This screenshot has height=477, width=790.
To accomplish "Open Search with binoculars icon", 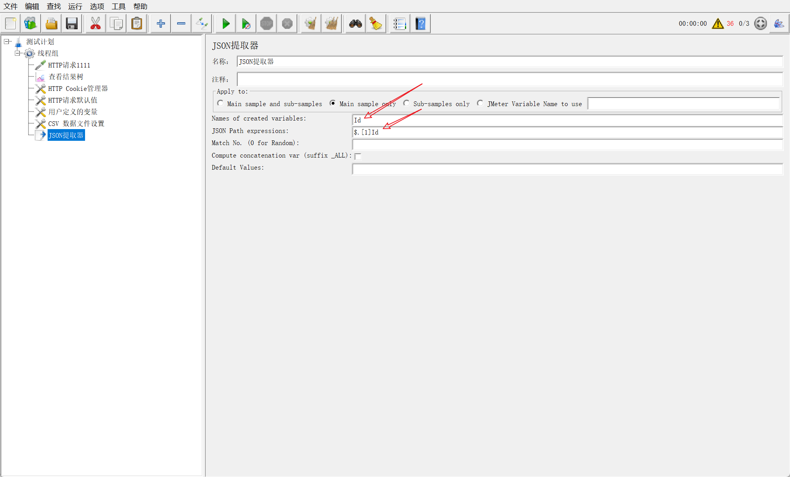I will (355, 24).
